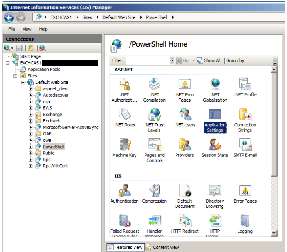Open .NET Trust Levels feature

coord(155,120)
